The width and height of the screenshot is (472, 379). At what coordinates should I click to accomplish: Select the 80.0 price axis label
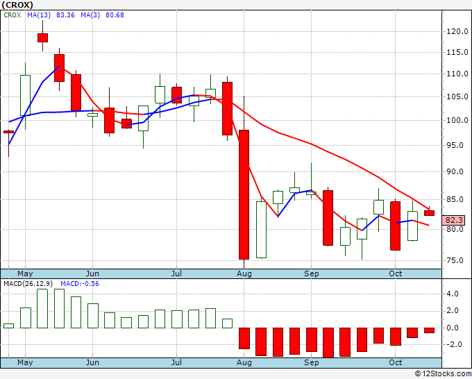pos(455,229)
